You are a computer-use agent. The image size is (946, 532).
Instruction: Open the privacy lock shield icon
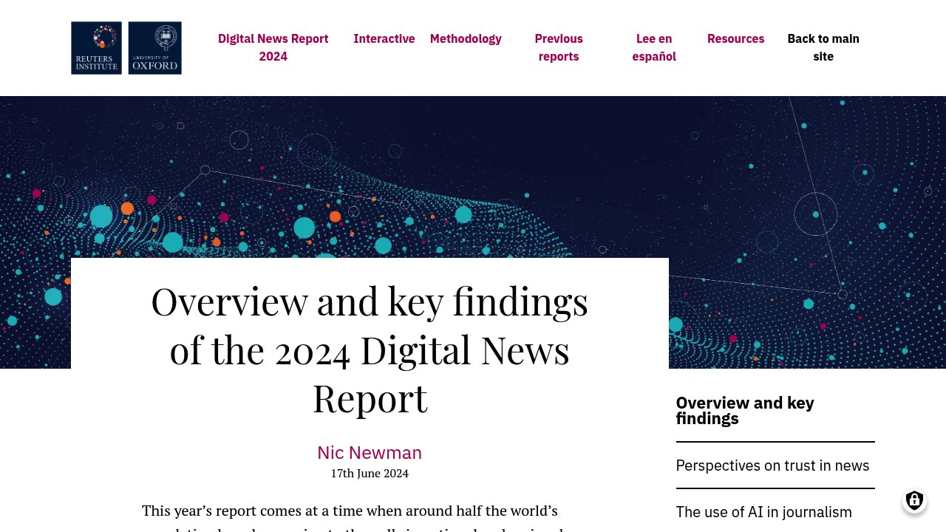[915, 500]
